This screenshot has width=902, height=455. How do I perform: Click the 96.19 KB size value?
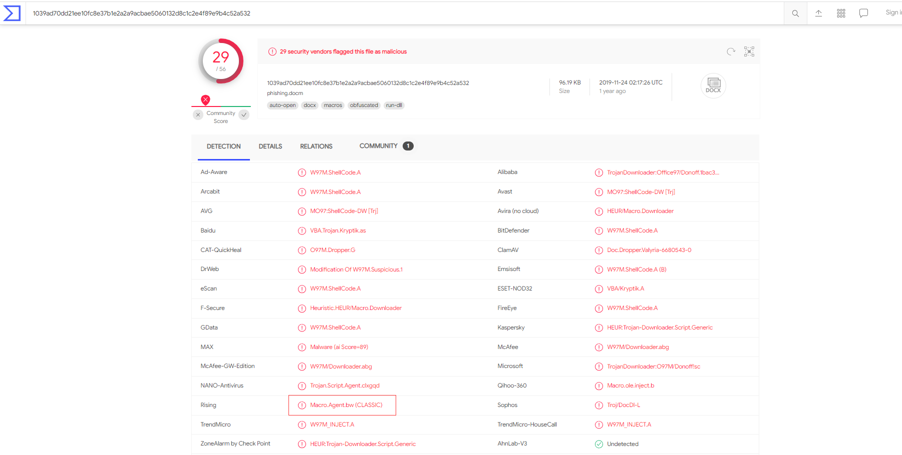pyautogui.click(x=570, y=82)
